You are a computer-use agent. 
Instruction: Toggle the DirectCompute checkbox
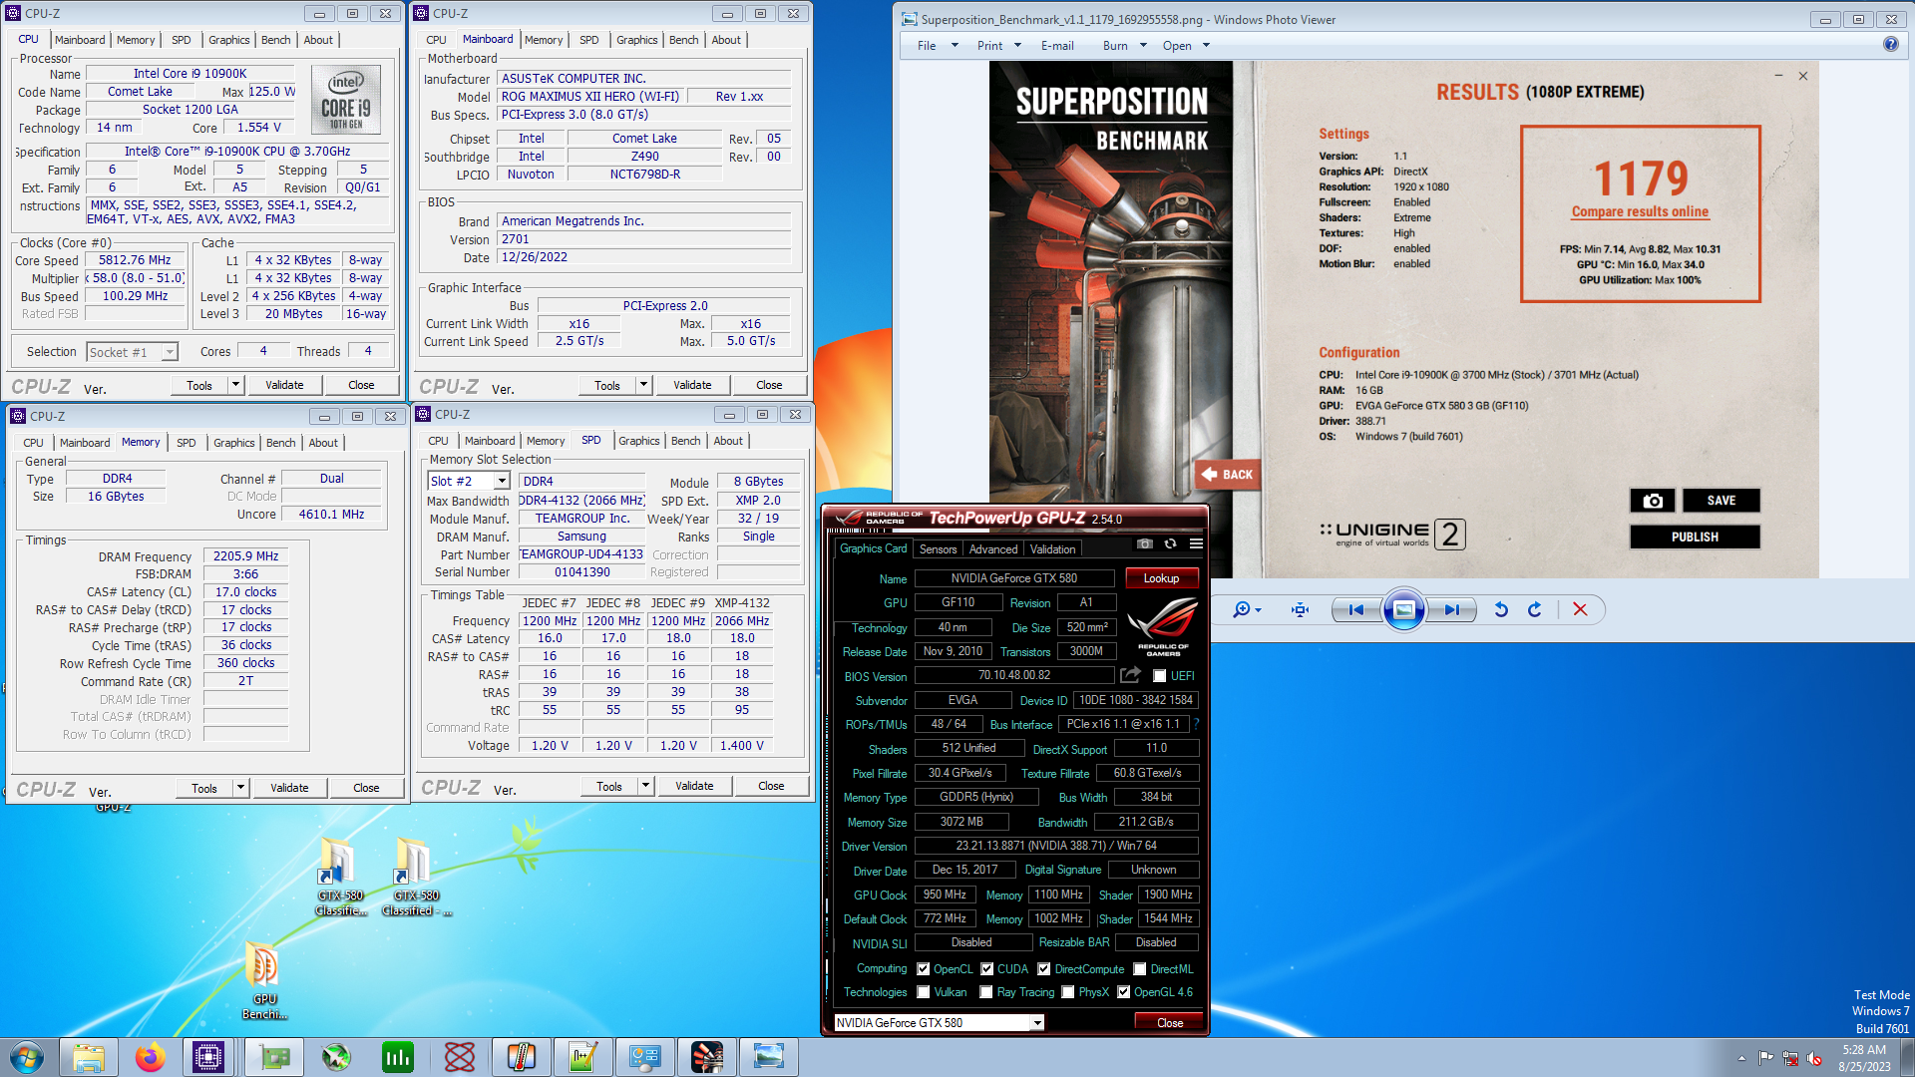tap(1043, 969)
